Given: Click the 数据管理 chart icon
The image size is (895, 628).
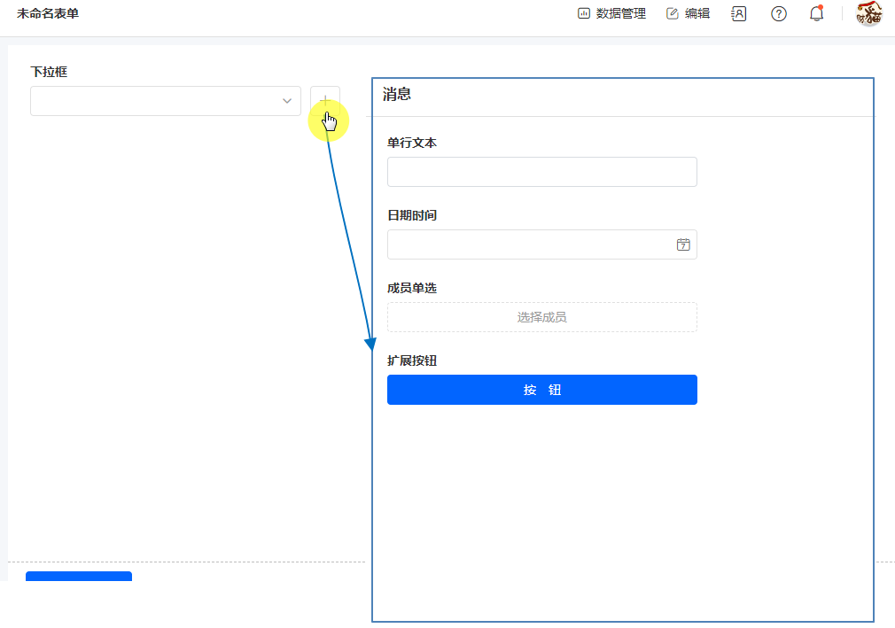Looking at the screenshot, I should [x=584, y=13].
